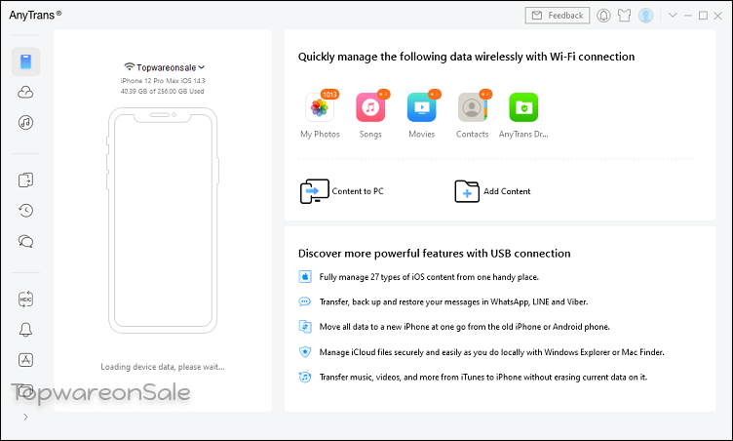Click Content to PC button
733x441 pixels.
coord(342,191)
